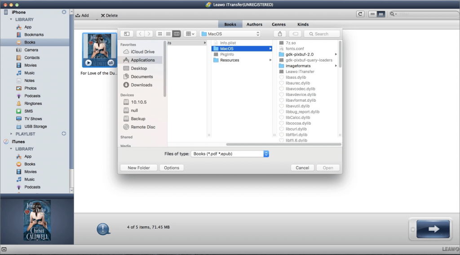
Task: Click the Open button in the file dialog
Action: coord(328,168)
